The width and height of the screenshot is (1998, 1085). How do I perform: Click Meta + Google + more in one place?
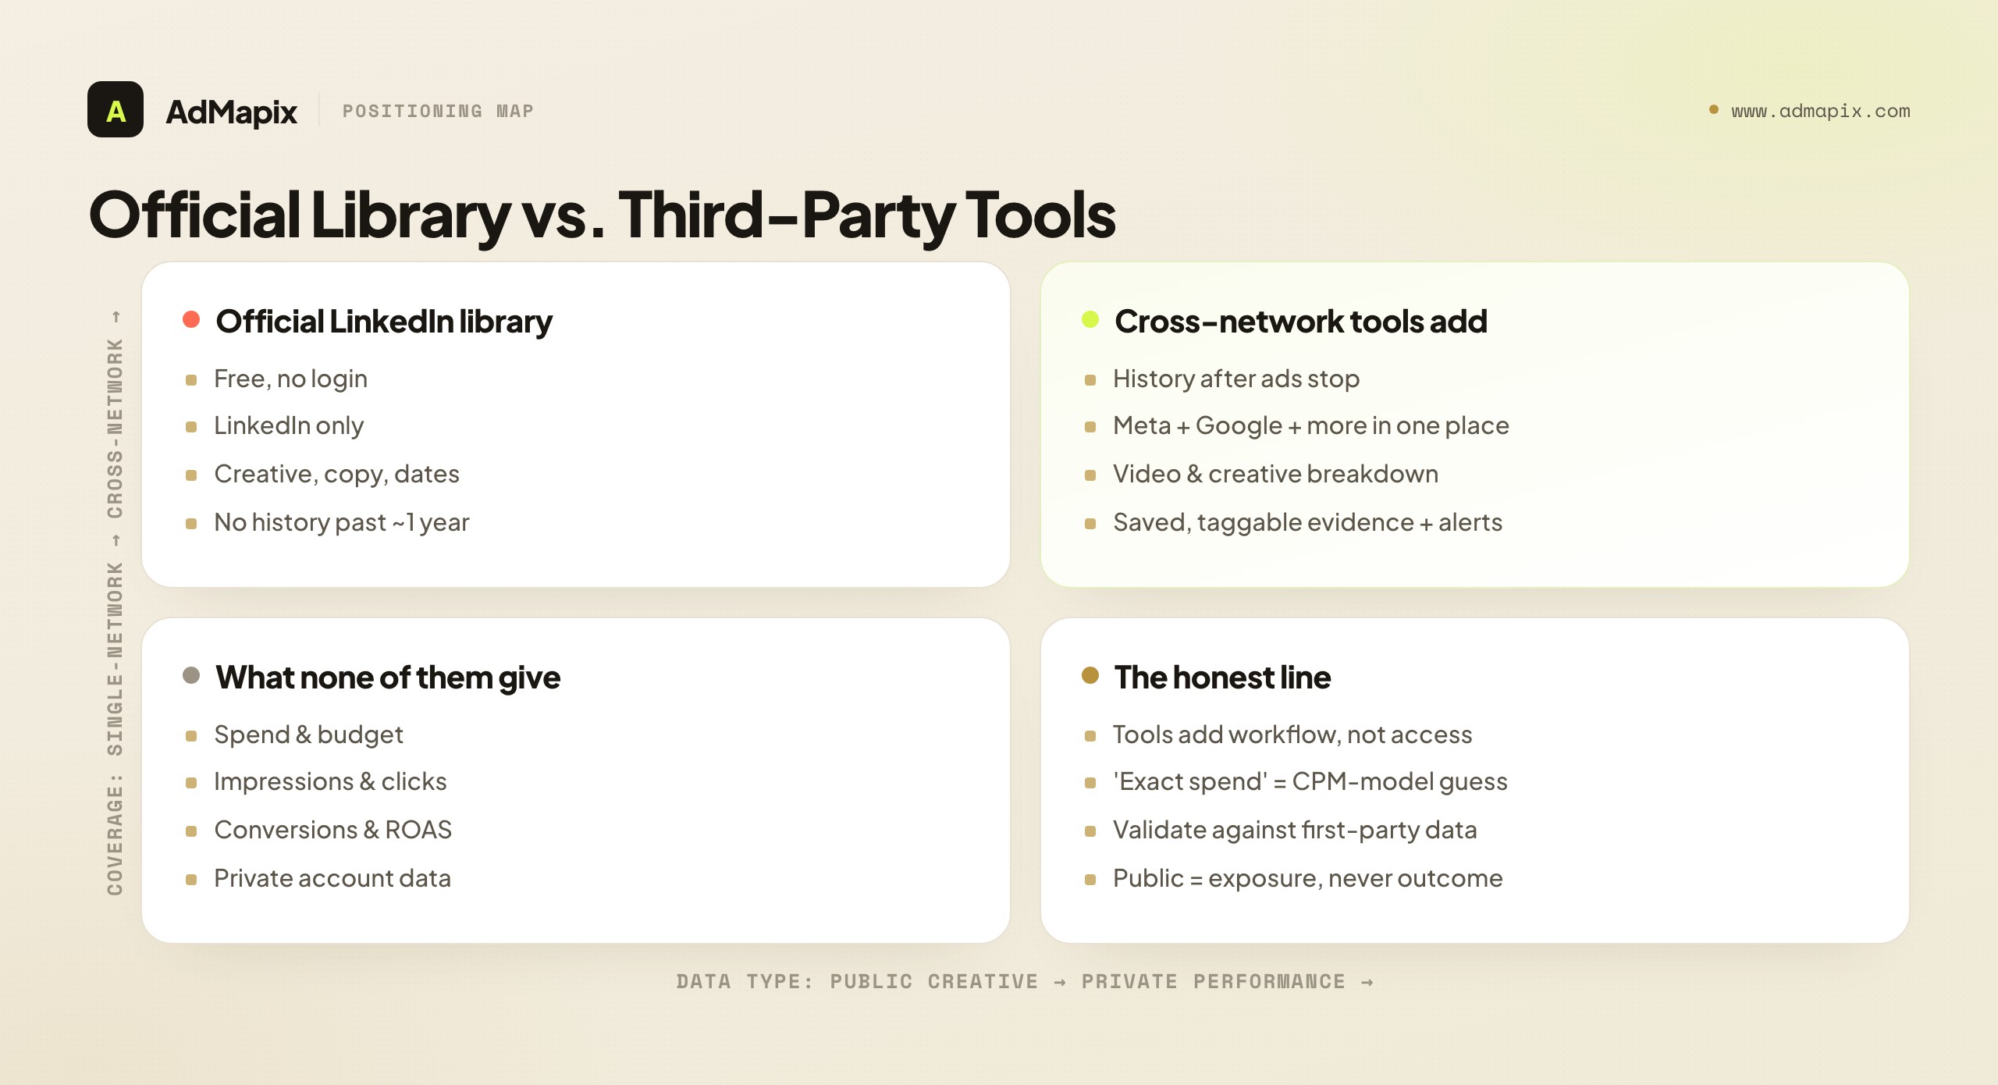[x=1310, y=426]
